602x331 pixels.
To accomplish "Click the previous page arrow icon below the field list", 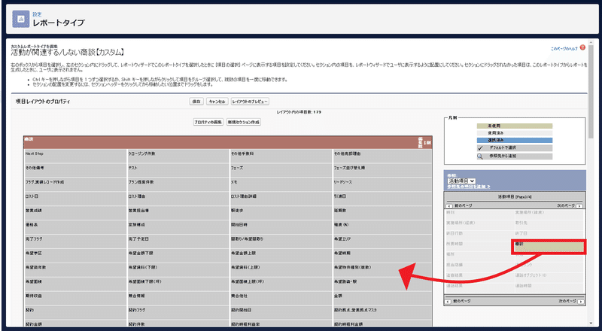I will 448,302.
